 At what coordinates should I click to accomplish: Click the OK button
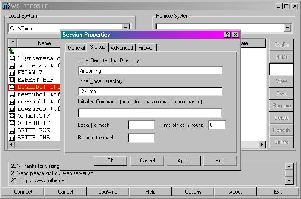(110, 161)
